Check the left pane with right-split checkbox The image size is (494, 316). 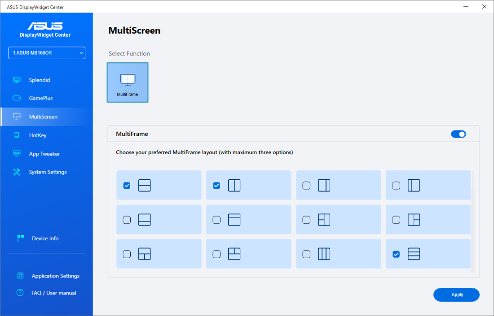pos(396,220)
